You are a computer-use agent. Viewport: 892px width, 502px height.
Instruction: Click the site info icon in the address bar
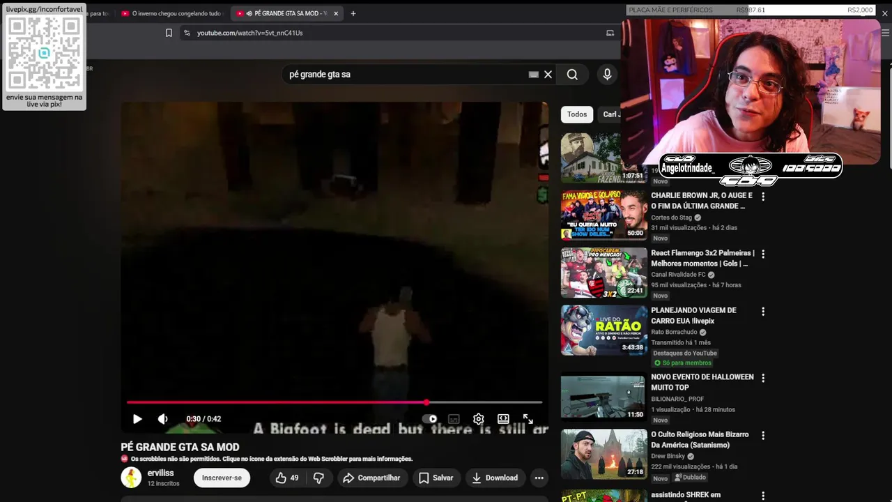[187, 33]
